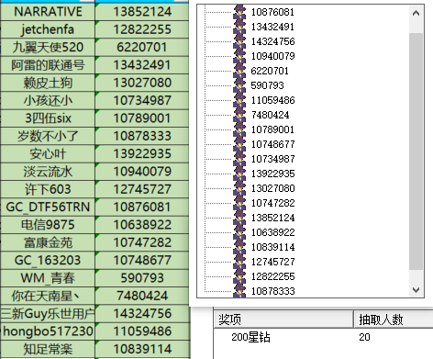433x359 pixels.
Task: Click the person icon beside 10734987 in list
Action: 239,159
